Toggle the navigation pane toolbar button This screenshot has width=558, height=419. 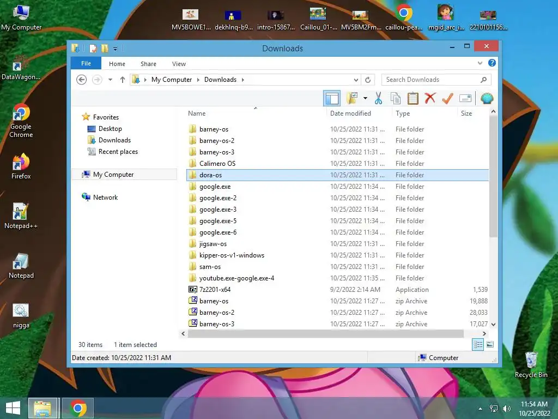coord(332,98)
